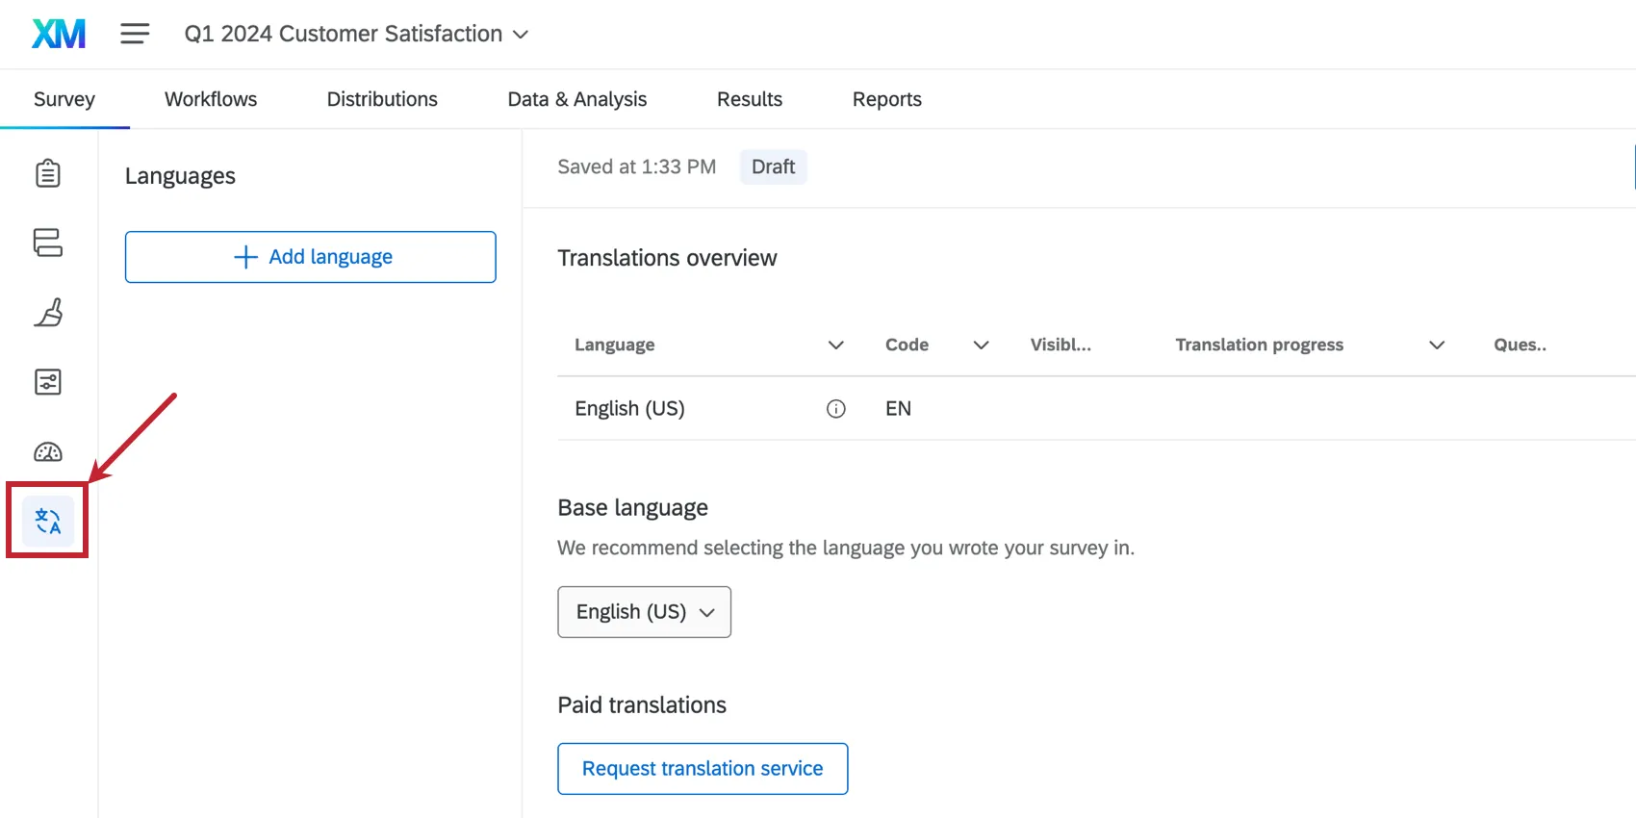Open the hamburger navigation menu
The width and height of the screenshot is (1636, 818).
[135, 34]
